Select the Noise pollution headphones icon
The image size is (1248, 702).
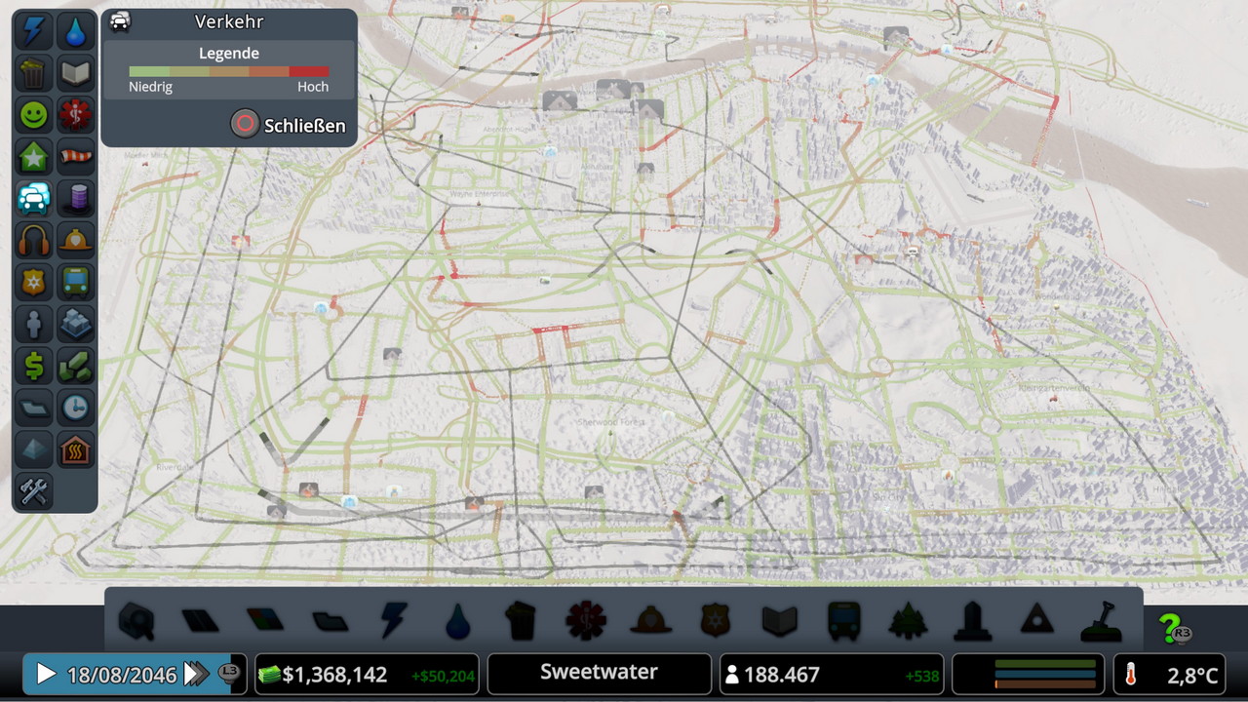click(x=34, y=240)
